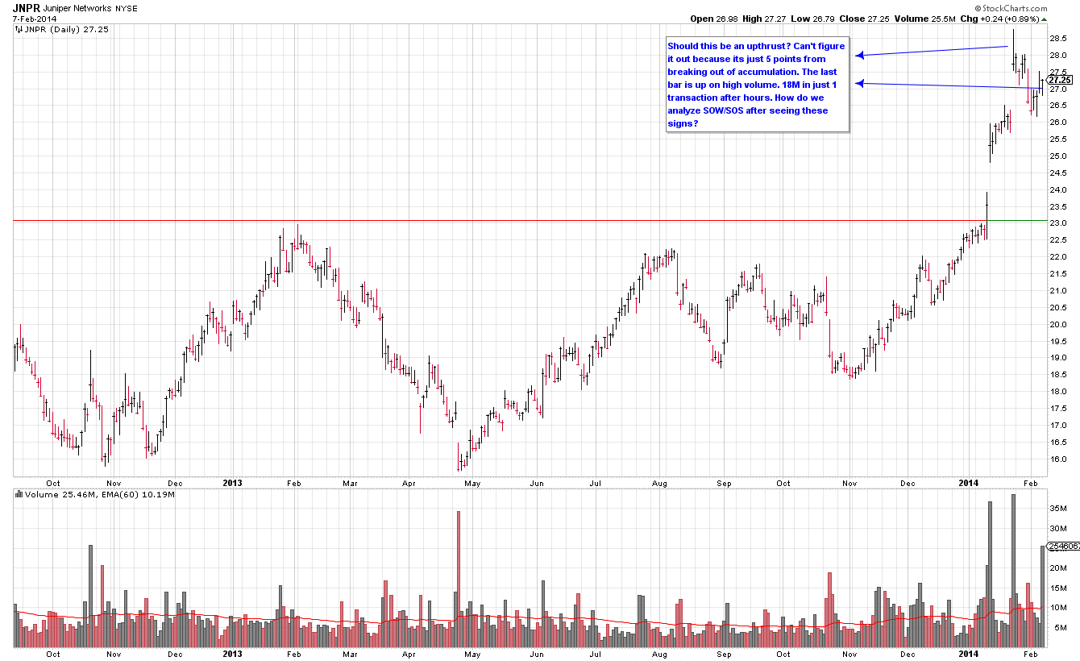
Task: Click the 21.0 price axis label
Action: click(1060, 291)
